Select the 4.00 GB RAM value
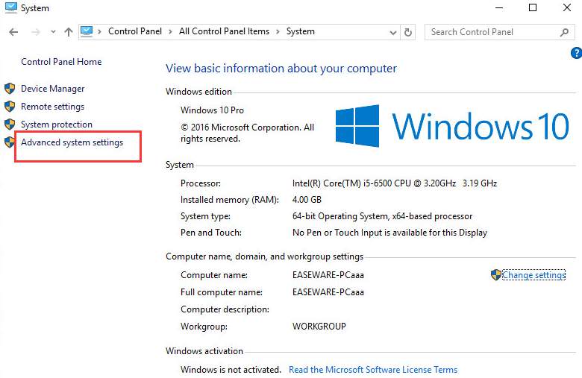The image size is (582, 378). pos(307,200)
